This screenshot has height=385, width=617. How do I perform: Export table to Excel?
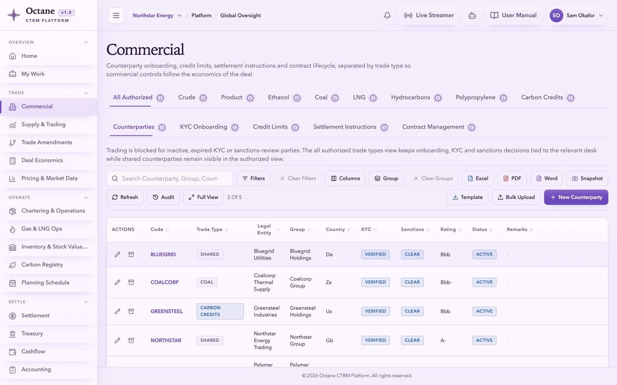[x=478, y=178]
